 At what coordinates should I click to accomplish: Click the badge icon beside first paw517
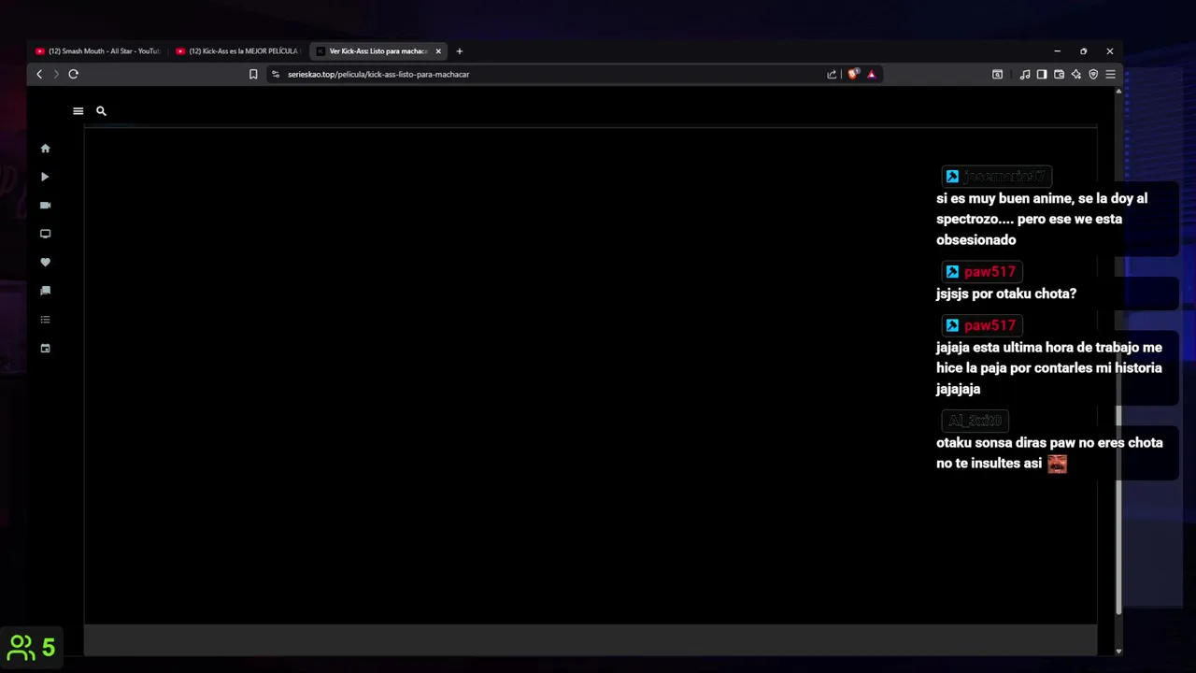[952, 272]
